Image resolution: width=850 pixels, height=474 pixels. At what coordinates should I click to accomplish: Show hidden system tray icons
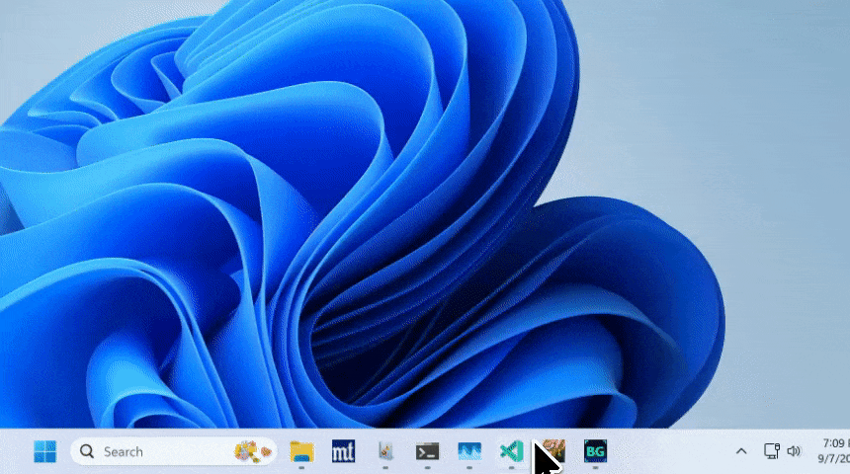click(x=741, y=451)
